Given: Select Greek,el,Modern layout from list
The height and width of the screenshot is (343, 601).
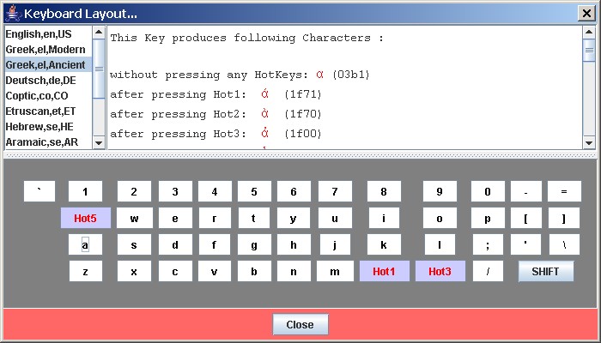Looking at the screenshot, I should (47, 49).
